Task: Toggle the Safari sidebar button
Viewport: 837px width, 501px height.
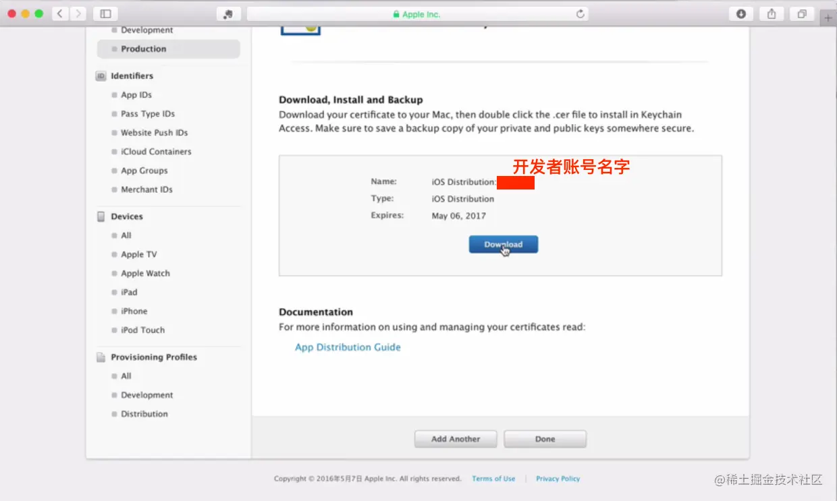Action: (x=105, y=13)
